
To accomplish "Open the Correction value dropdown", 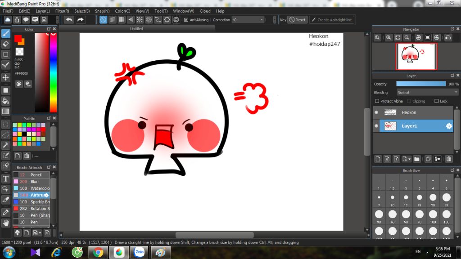I will pos(262,20).
